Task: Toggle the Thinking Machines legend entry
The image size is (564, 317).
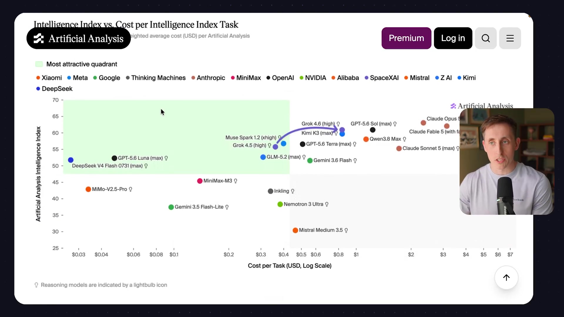Action: pos(156,78)
